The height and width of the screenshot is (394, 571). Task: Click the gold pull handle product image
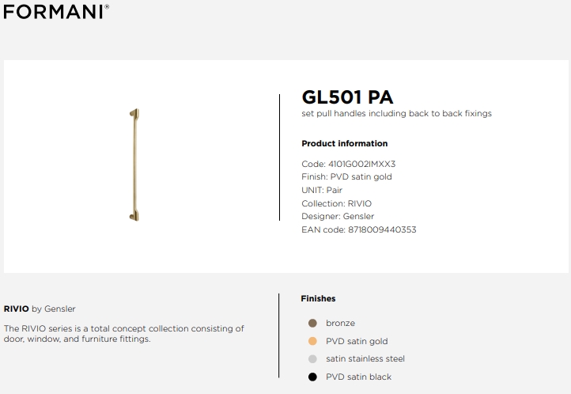coord(134,165)
